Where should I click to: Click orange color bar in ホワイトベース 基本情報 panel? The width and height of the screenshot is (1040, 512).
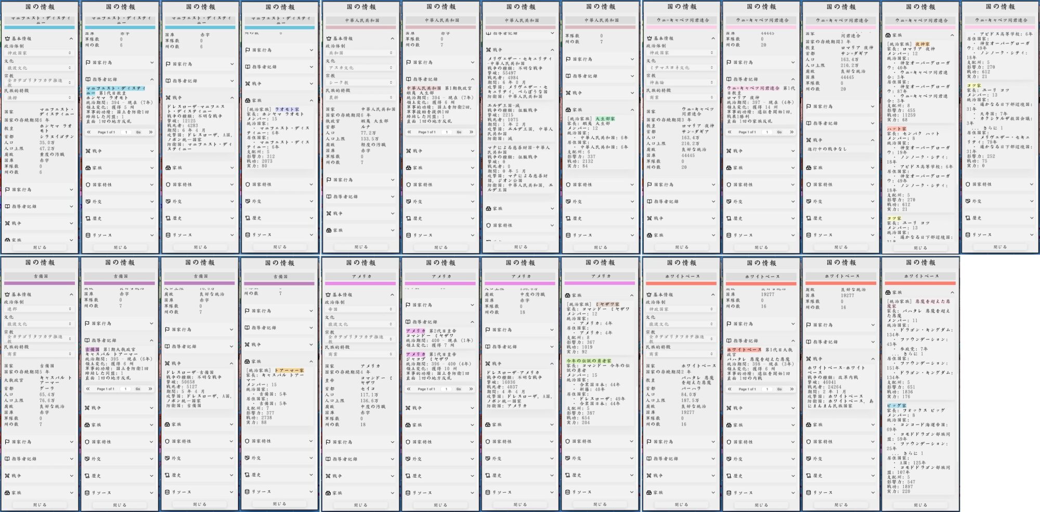coord(681,284)
